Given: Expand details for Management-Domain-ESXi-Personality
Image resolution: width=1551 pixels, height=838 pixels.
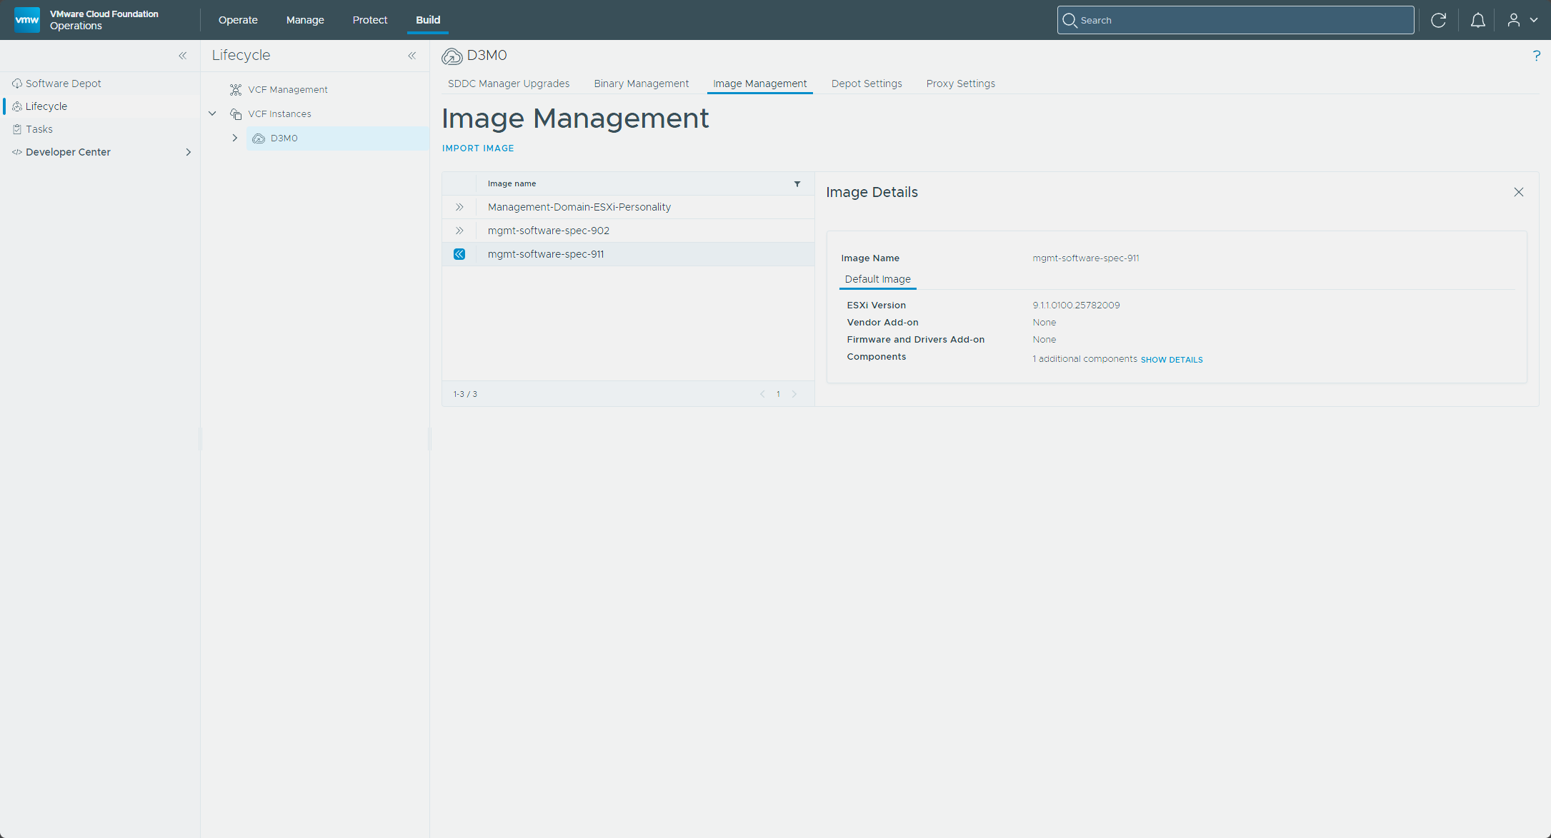Looking at the screenshot, I should [459, 207].
